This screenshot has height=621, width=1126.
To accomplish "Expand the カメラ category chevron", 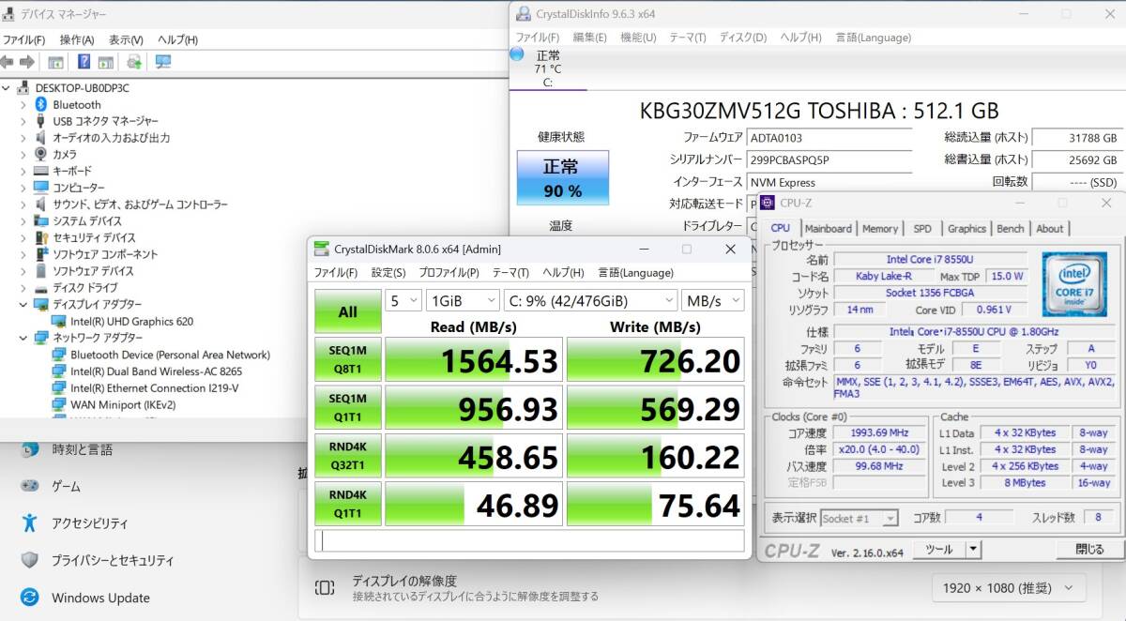I will (x=23, y=155).
